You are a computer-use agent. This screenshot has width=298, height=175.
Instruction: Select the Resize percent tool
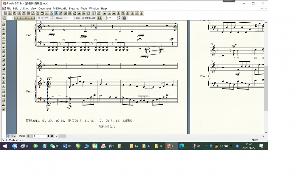[x=84, y=13]
